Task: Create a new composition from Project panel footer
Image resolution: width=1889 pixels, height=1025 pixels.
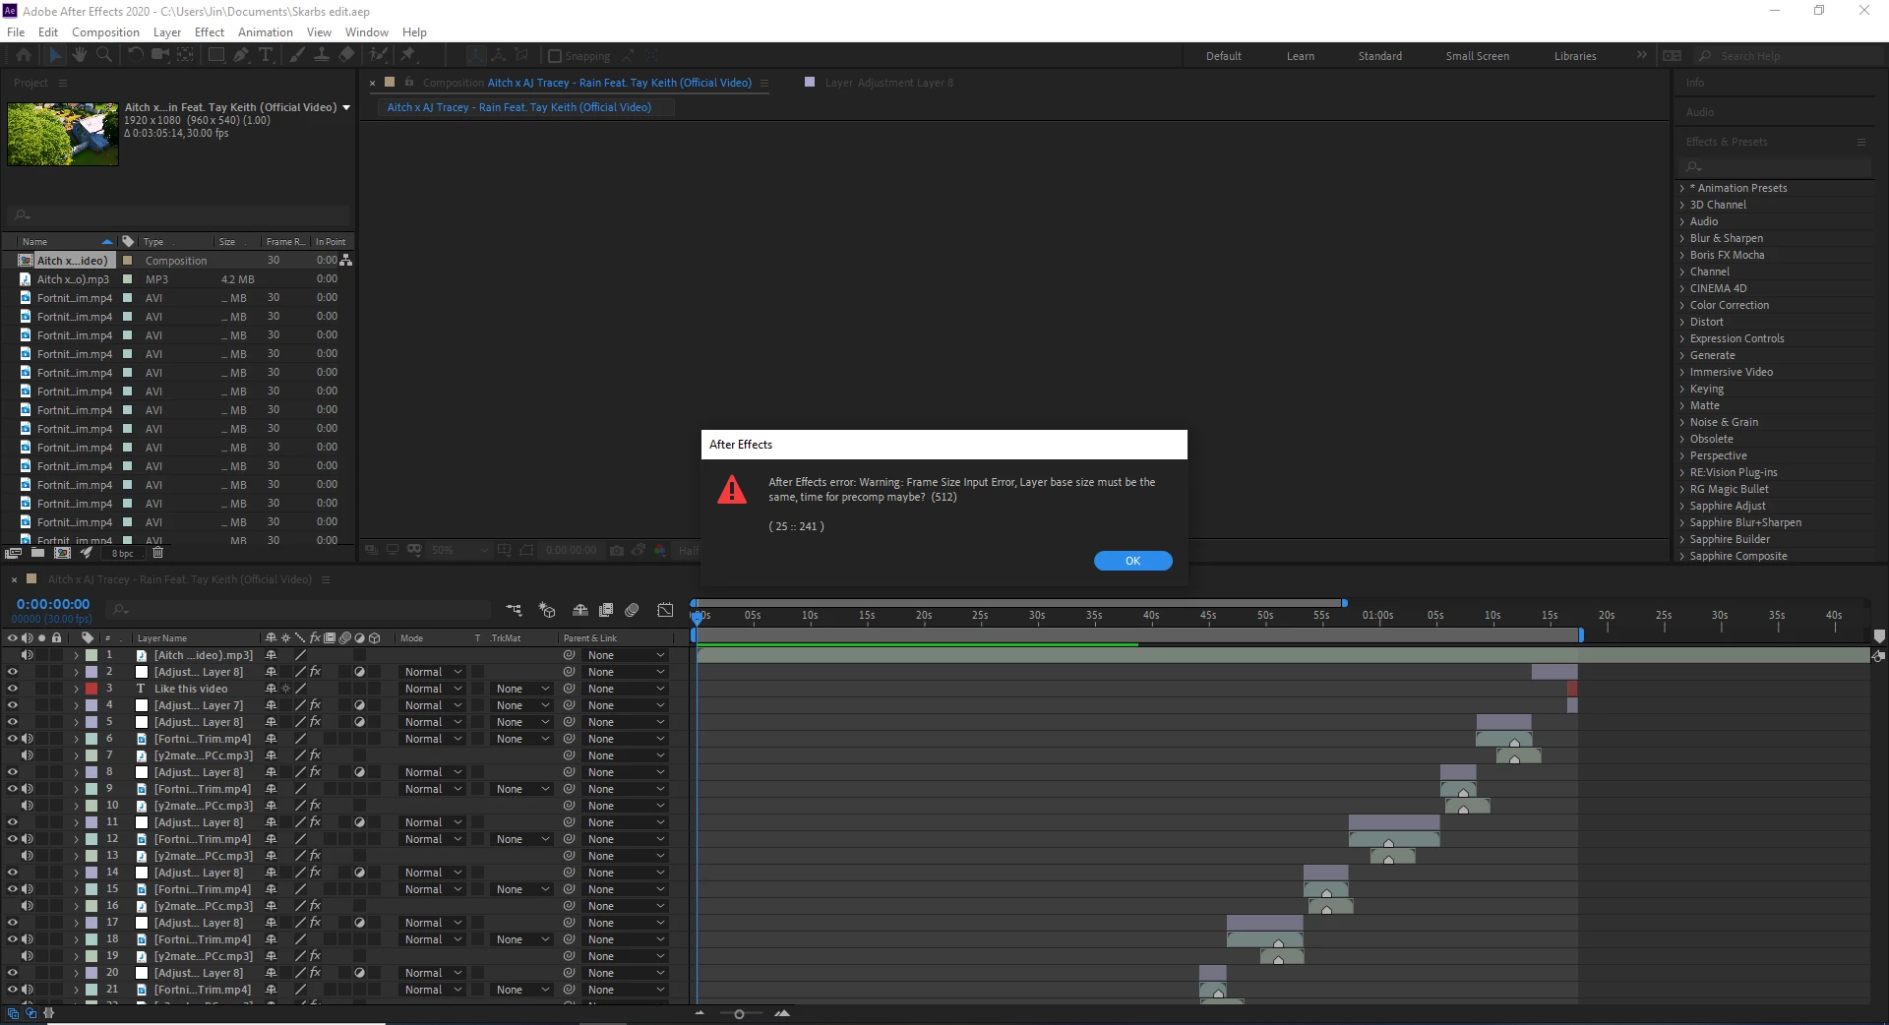Action: click(62, 553)
